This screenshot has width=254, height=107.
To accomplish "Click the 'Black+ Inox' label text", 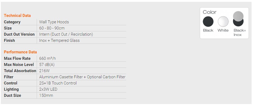I will click(x=240, y=32).
